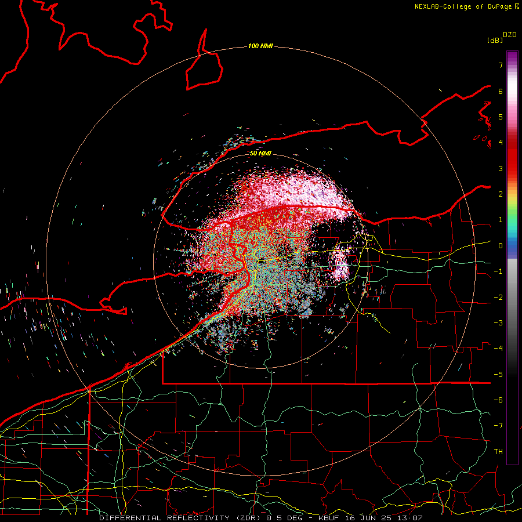Click the [dB] units label

[495, 40]
